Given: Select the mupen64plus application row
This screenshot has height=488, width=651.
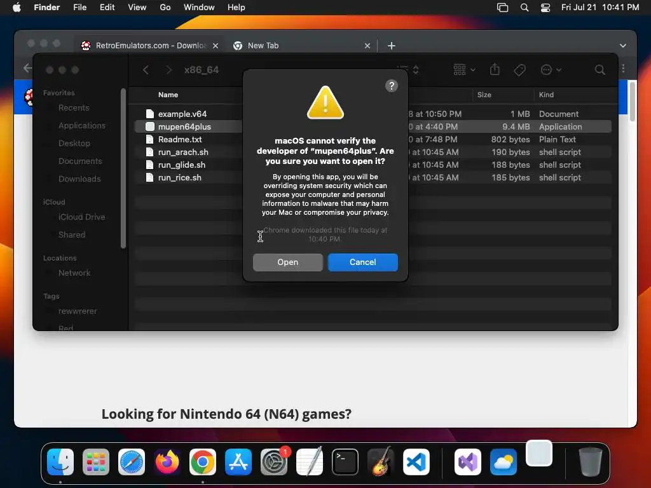Looking at the screenshot, I should tap(373, 126).
